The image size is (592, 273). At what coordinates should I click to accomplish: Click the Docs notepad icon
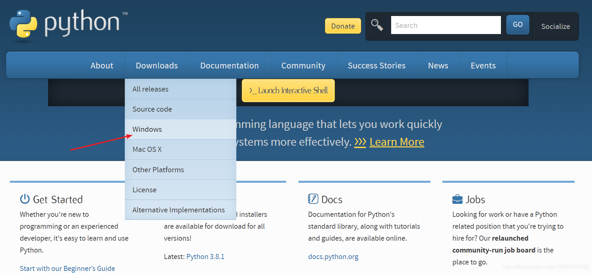pyautogui.click(x=313, y=199)
